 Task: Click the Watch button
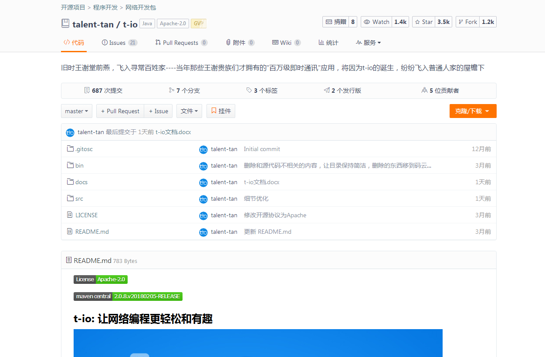coord(376,22)
